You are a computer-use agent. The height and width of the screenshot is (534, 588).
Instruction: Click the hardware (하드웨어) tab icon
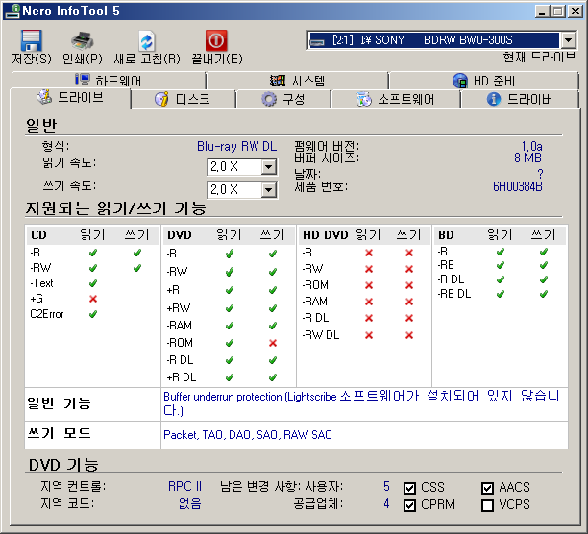(x=83, y=80)
